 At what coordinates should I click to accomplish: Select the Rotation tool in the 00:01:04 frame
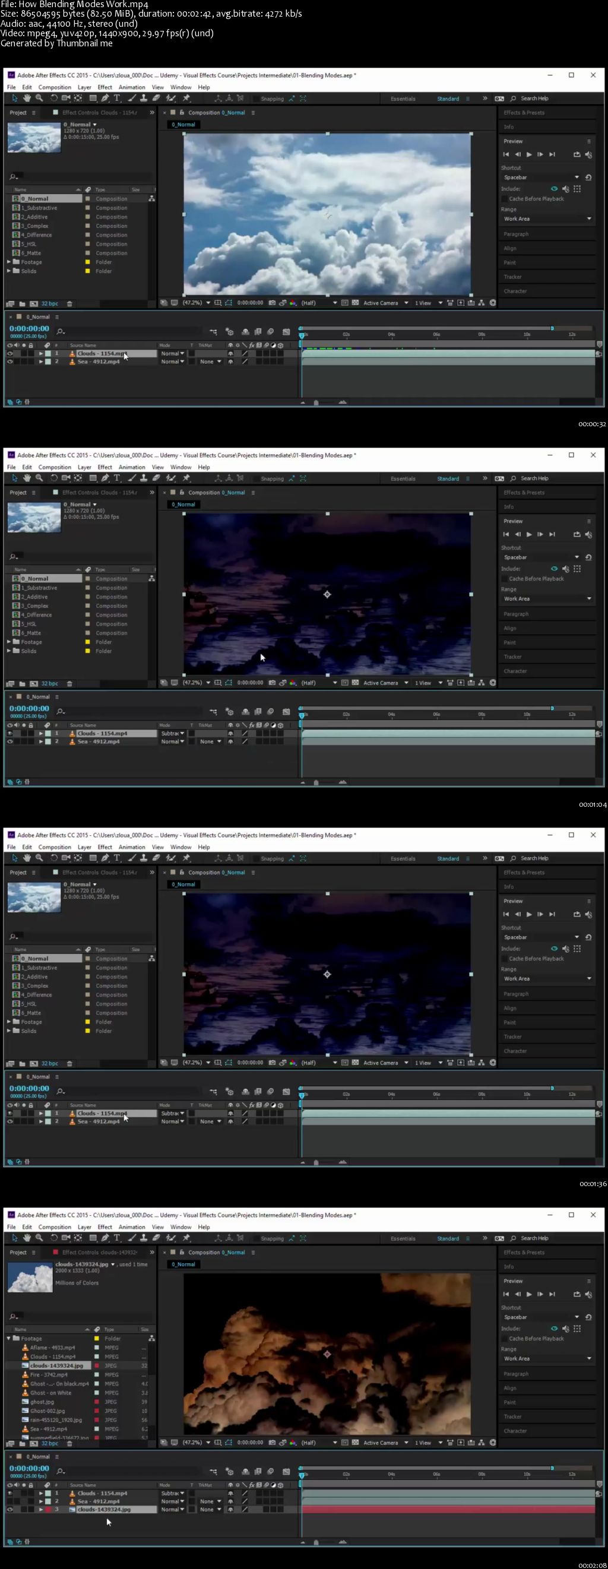(x=53, y=478)
